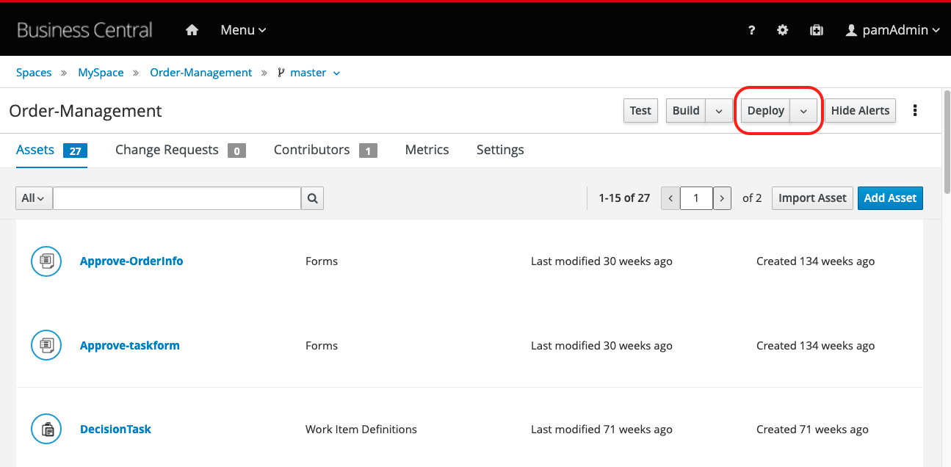Click 'Created 71 weeks ago' text
This screenshot has width=951, height=467.
(x=812, y=430)
